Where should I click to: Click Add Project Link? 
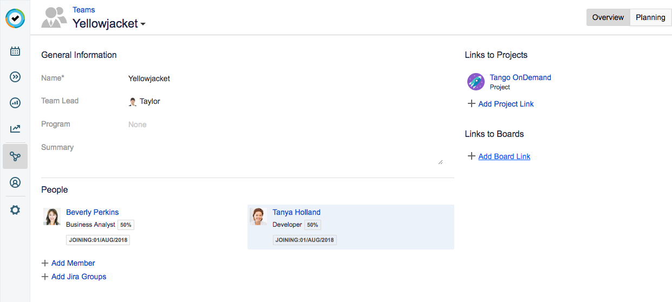pos(506,104)
